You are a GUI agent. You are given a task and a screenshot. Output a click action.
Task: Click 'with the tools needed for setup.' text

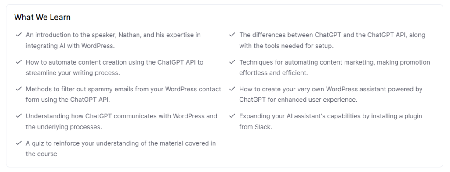286,46
